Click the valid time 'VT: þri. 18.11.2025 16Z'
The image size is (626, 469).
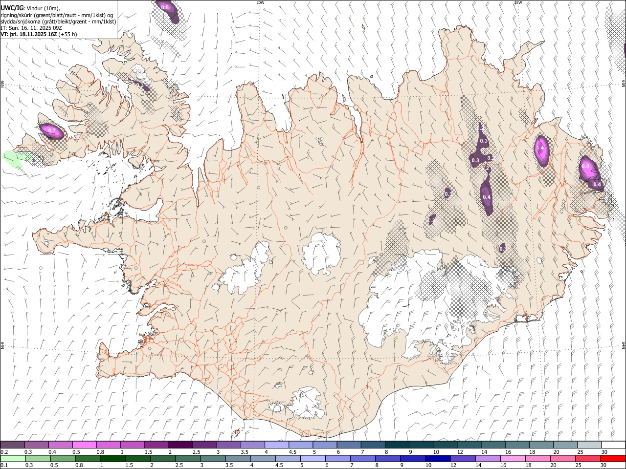28,34
